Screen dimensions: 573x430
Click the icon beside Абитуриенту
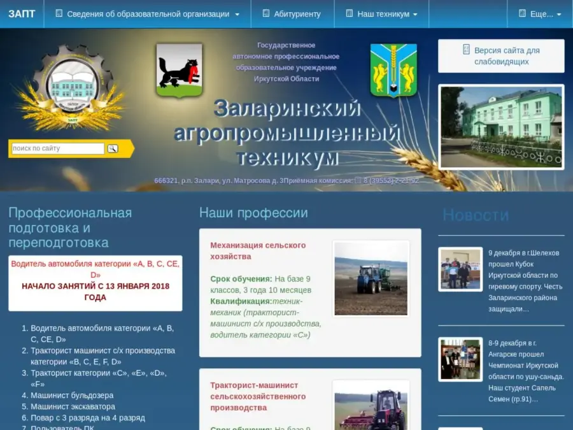[266, 13]
